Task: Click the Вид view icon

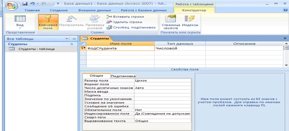Action: point(20,19)
